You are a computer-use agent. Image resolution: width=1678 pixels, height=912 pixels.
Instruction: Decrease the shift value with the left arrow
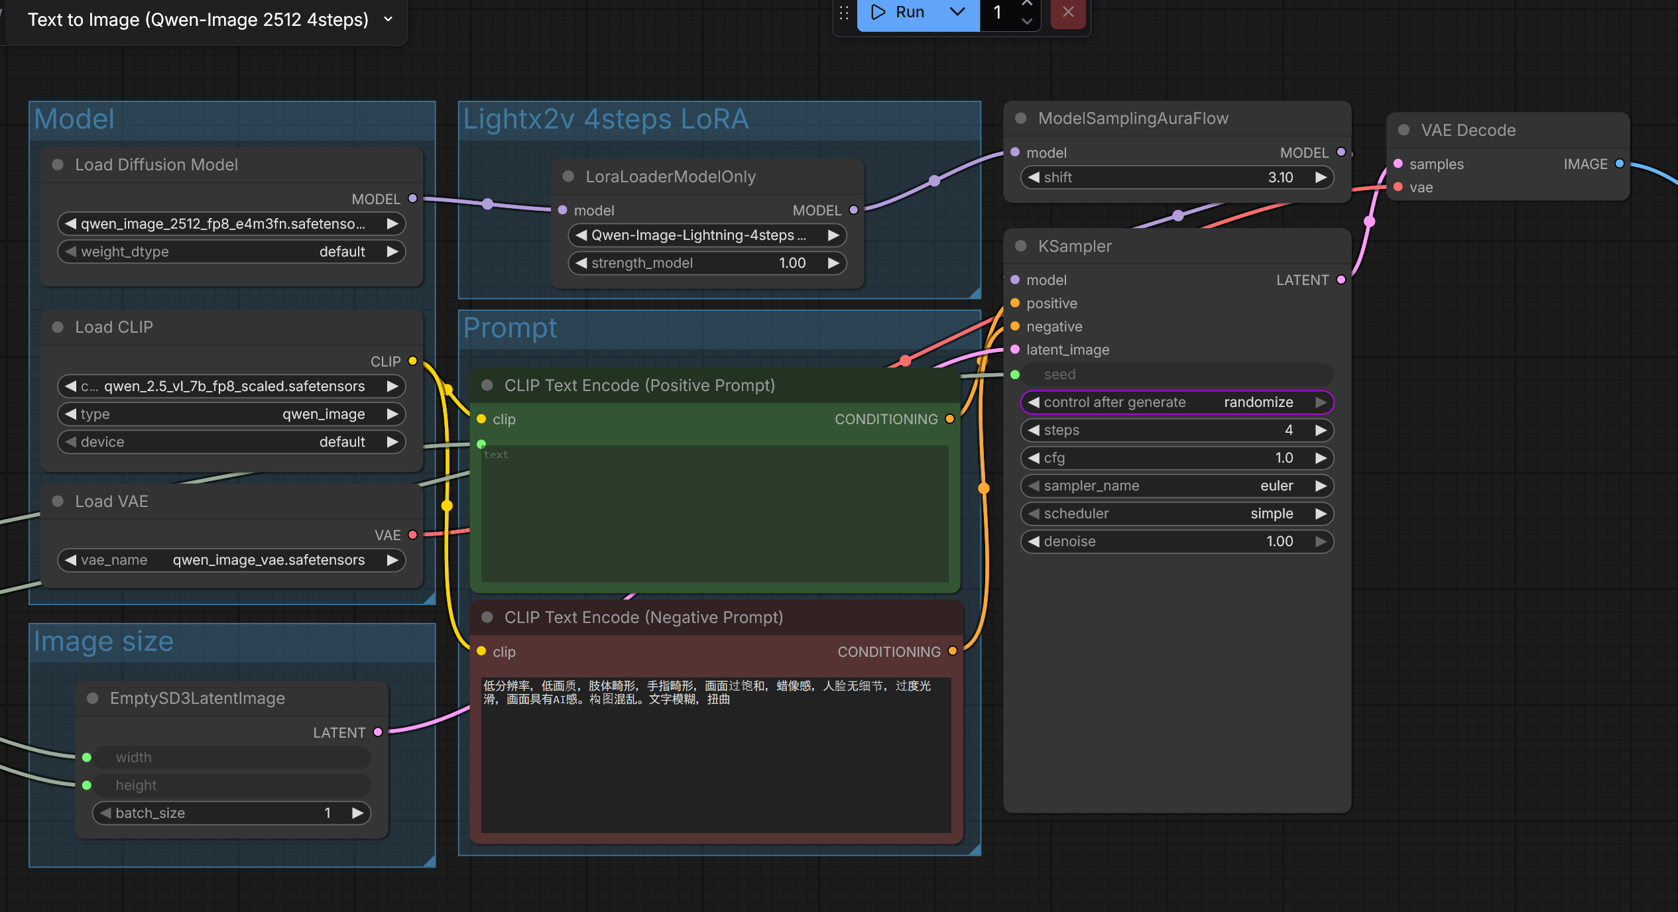1034,178
